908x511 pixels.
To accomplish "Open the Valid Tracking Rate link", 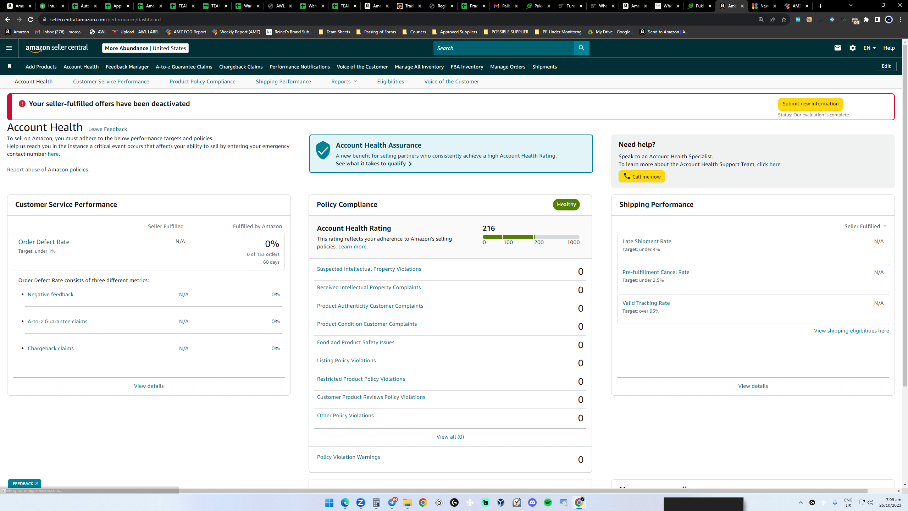I will (646, 303).
